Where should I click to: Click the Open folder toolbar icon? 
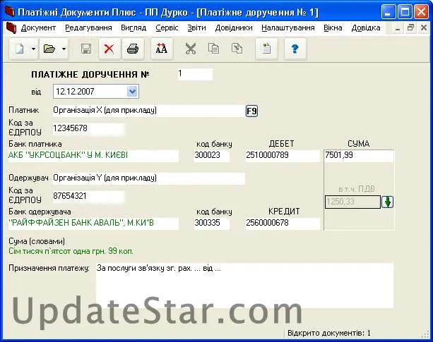click(x=49, y=49)
